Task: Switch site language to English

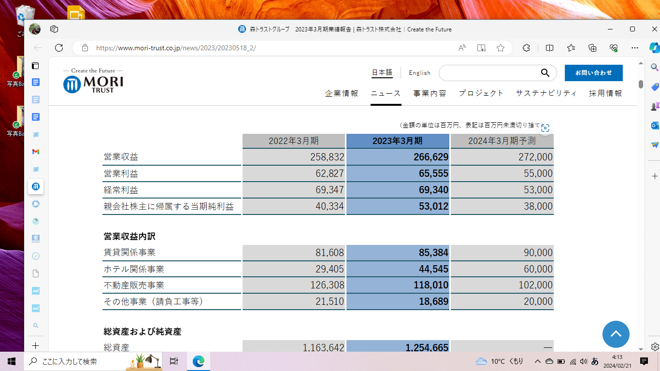Action: coord(419,73)
